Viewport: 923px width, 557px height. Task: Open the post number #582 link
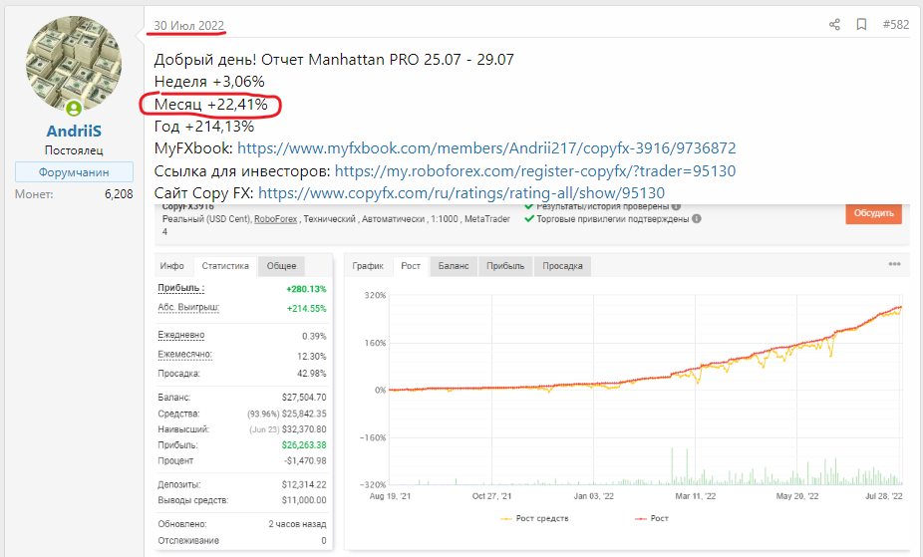[x=896, y=25]
